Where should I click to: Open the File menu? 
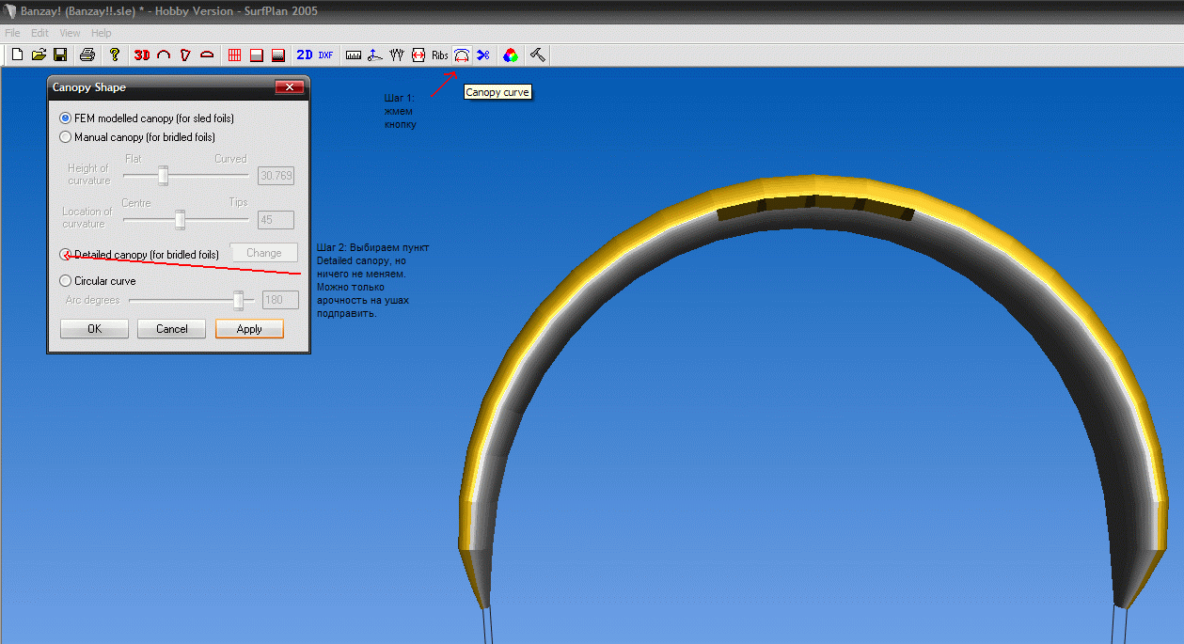12,33
